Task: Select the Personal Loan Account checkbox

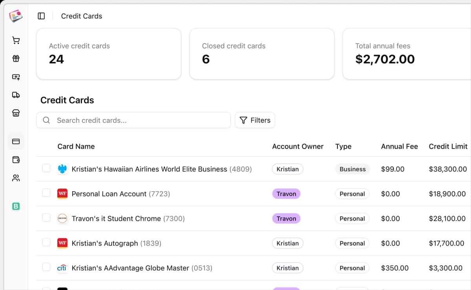Action: [x=46, y=193]
